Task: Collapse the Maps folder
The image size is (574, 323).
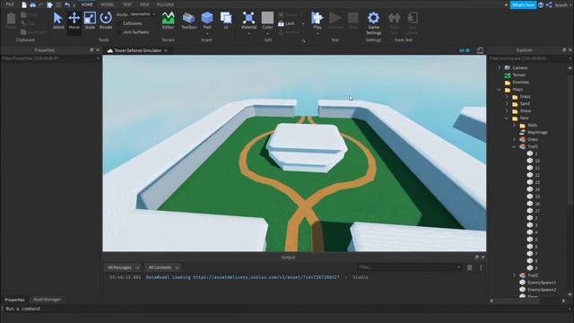Action: click(500, 90)
